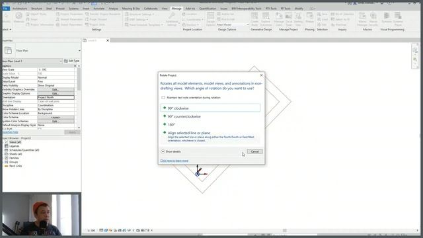This screenshot has height=238, width=423.
Task: Open Project Parameters
Action: click(69, 14)
